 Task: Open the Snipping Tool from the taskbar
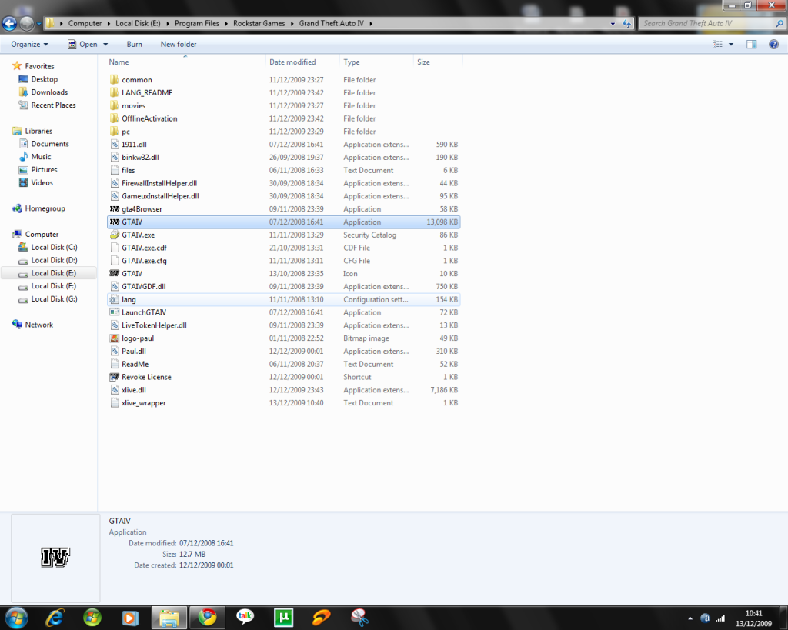pyautogui.click(x=359, y=618)
